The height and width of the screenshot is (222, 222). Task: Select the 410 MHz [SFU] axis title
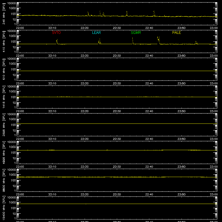coord(4,41)
